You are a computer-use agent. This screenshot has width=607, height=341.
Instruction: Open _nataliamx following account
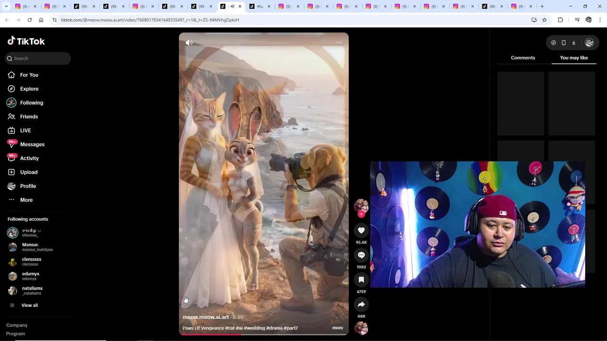(x=32, y=290)
